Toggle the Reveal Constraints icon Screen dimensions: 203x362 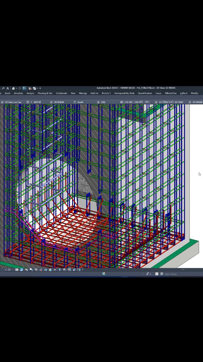point(79,270)
